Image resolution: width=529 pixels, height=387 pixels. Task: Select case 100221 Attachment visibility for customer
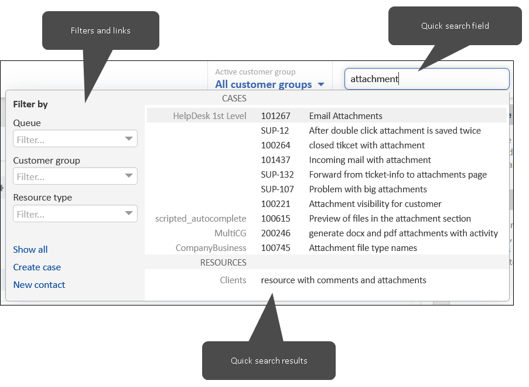[x=375, y=204]
